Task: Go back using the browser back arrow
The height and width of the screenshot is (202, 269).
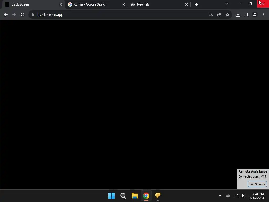Action: [x=6, y=15]
